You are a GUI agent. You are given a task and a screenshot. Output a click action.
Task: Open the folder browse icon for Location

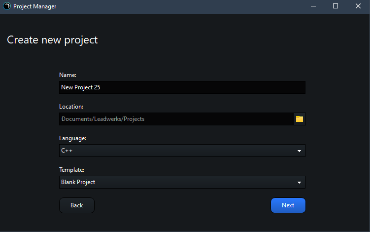click(x=300, y=119)
